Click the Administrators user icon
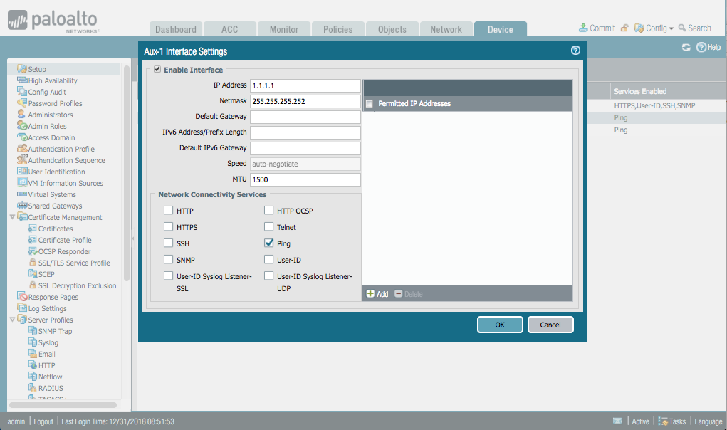727x430 pixels. [x=21, y=114]
